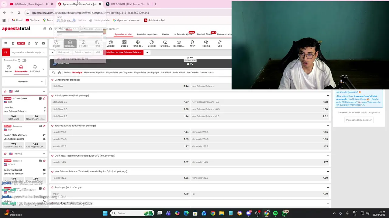Viewport: 389px width, 218px height.
Task: Select the Ice Hockey sport icon
Action: [x=179, y=44]
